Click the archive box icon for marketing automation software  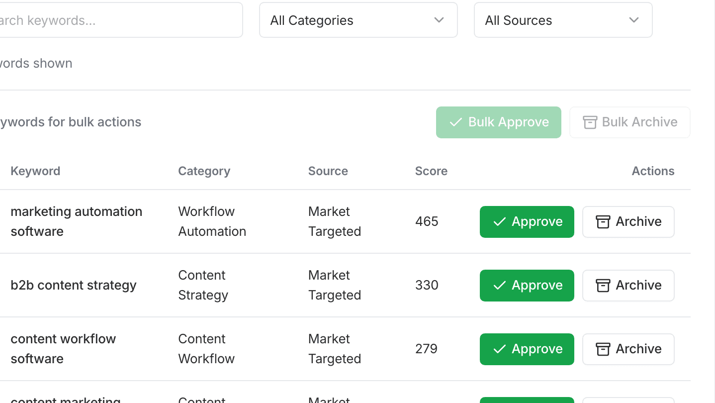[x=603, y=222]
